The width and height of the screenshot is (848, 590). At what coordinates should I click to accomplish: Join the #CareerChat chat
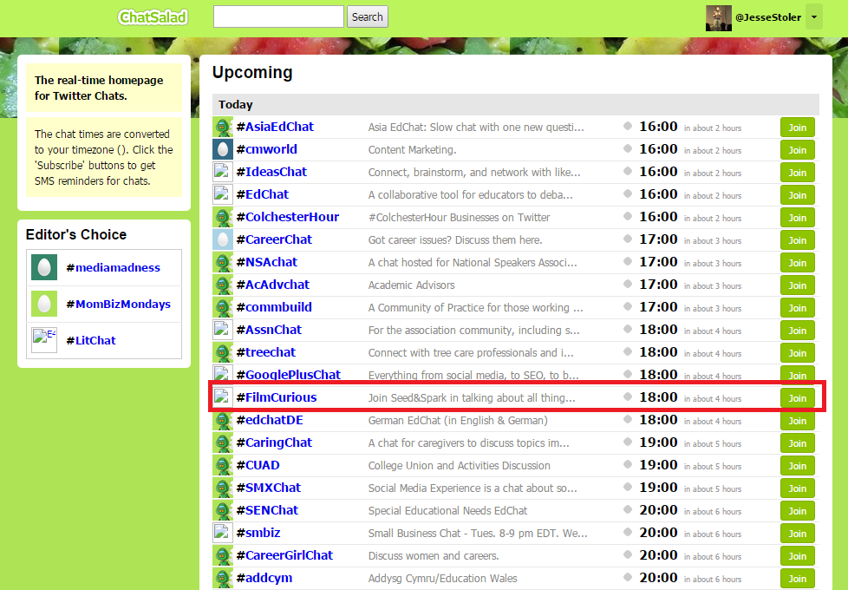tap(797, 240)
